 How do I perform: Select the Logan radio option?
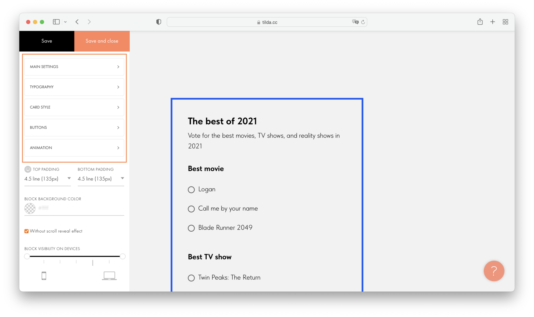(191, 190)
